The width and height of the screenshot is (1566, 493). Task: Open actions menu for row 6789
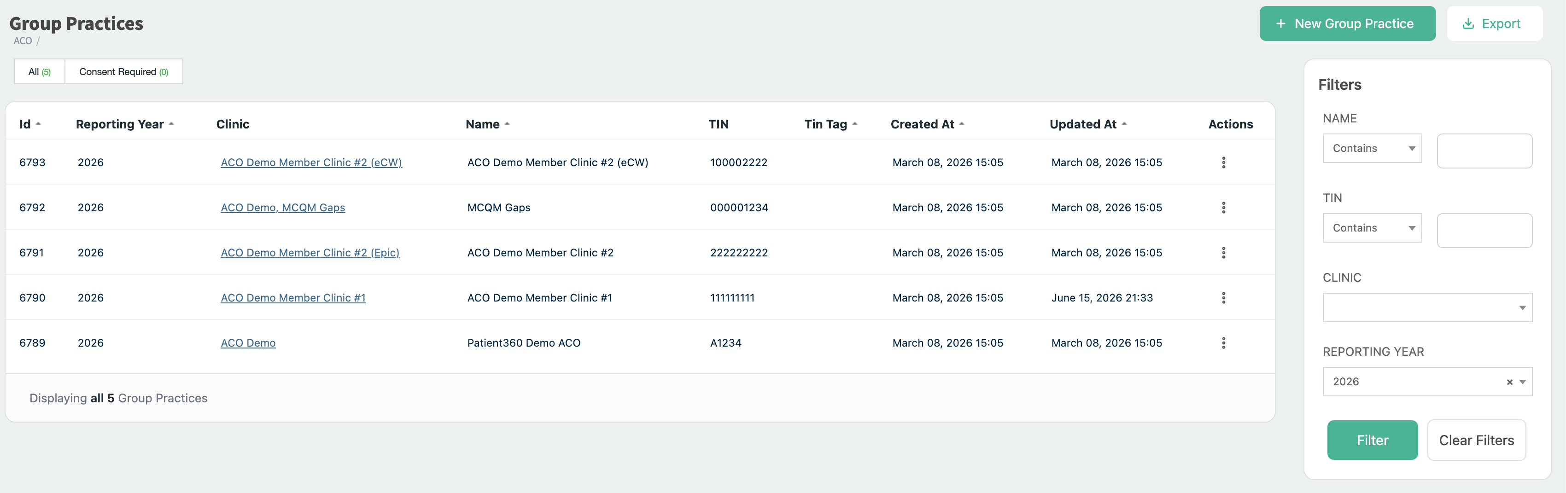click(x=1223, y=343)
